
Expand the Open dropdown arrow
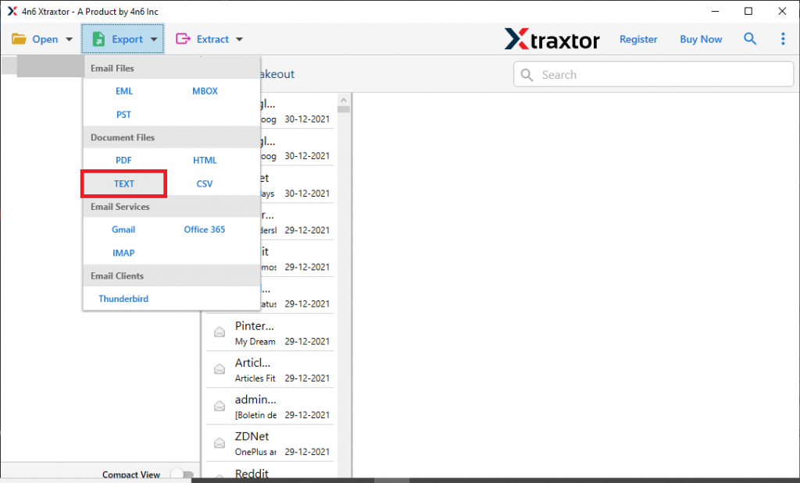pos(68,38)
